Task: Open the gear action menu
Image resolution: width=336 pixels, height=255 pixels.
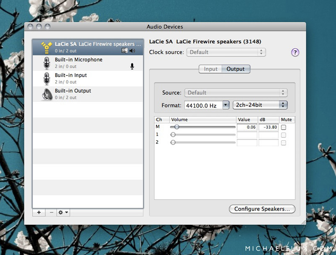Action: click(63, 212)
